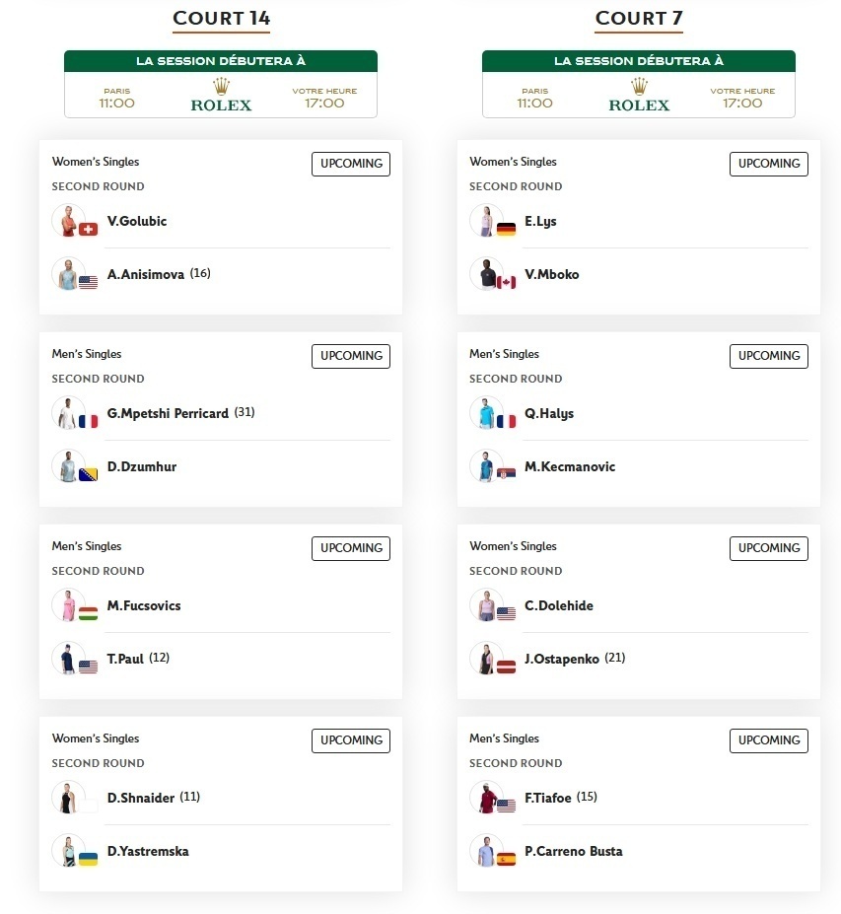The height and width of the screenshot is (914, 841).
Task: Click the Spanish flag beside P.Carreno Busta
Action: pos(507,859)
